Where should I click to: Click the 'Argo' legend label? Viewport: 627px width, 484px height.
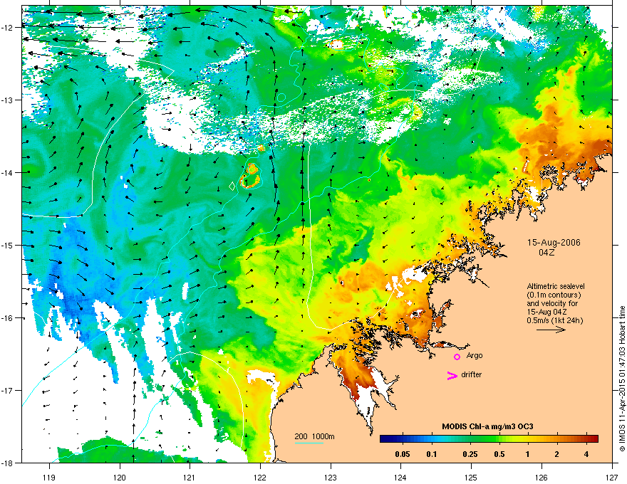pos(475,355)
